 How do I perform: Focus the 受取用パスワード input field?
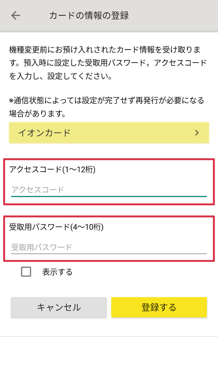(x=109, y=247)
